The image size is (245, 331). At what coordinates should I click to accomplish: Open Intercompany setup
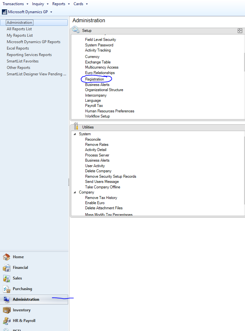(96, 95)
